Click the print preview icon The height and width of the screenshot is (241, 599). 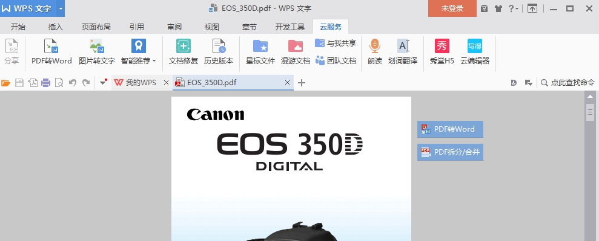pos(59,83)
